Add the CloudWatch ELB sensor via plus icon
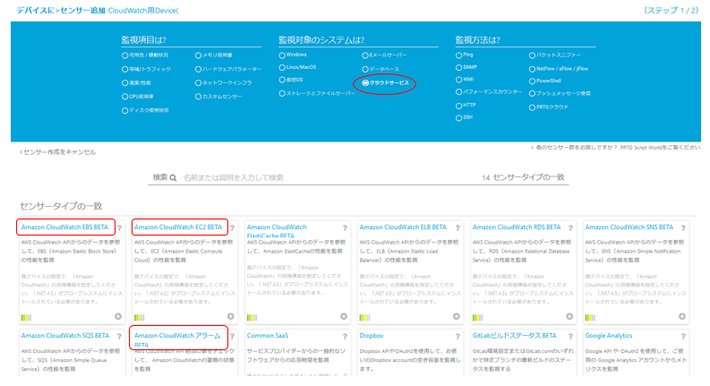 457,316
